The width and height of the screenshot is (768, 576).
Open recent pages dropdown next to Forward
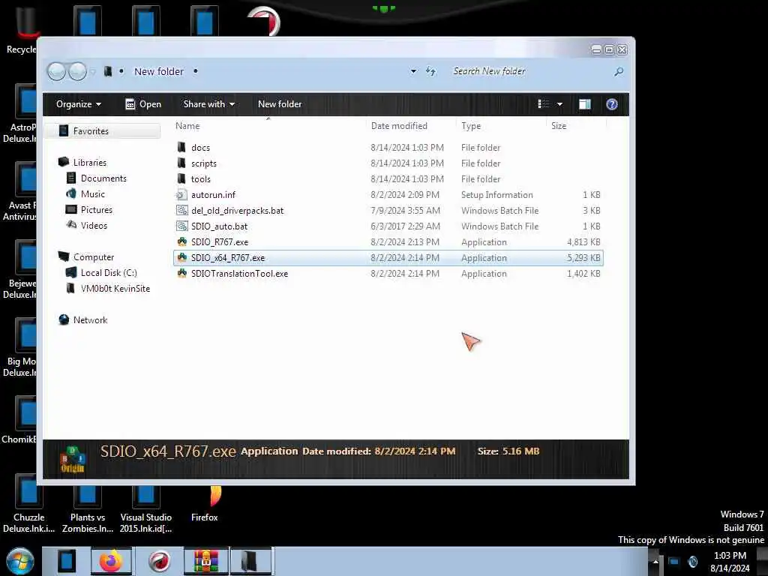point(92,72)
